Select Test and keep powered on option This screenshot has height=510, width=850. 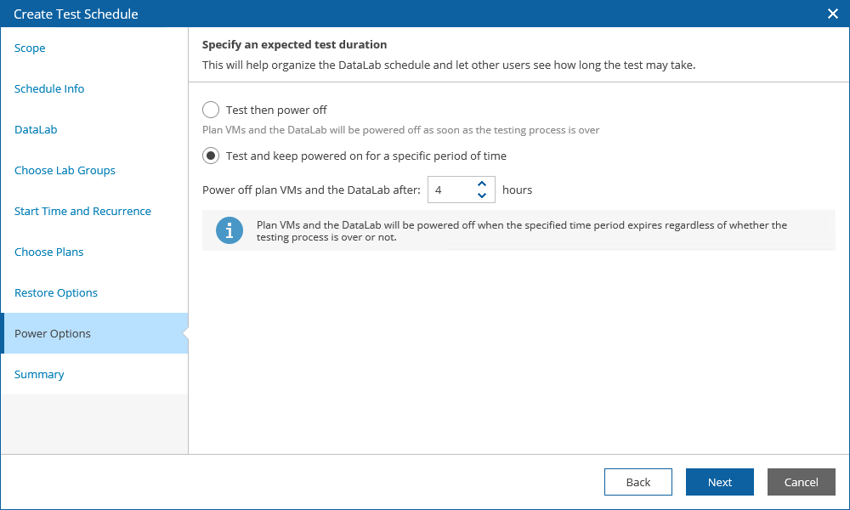click(211, 156)
